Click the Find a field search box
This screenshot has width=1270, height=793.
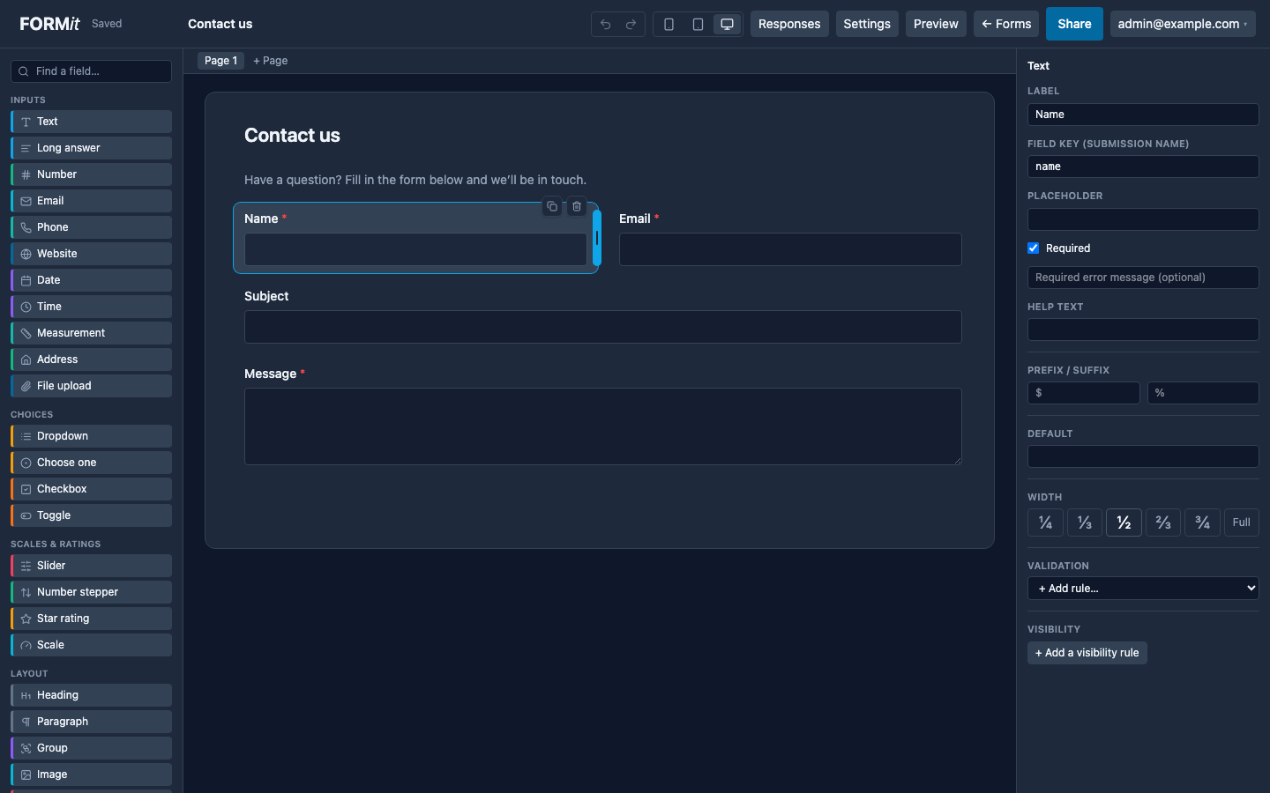[x=91, y=71]
